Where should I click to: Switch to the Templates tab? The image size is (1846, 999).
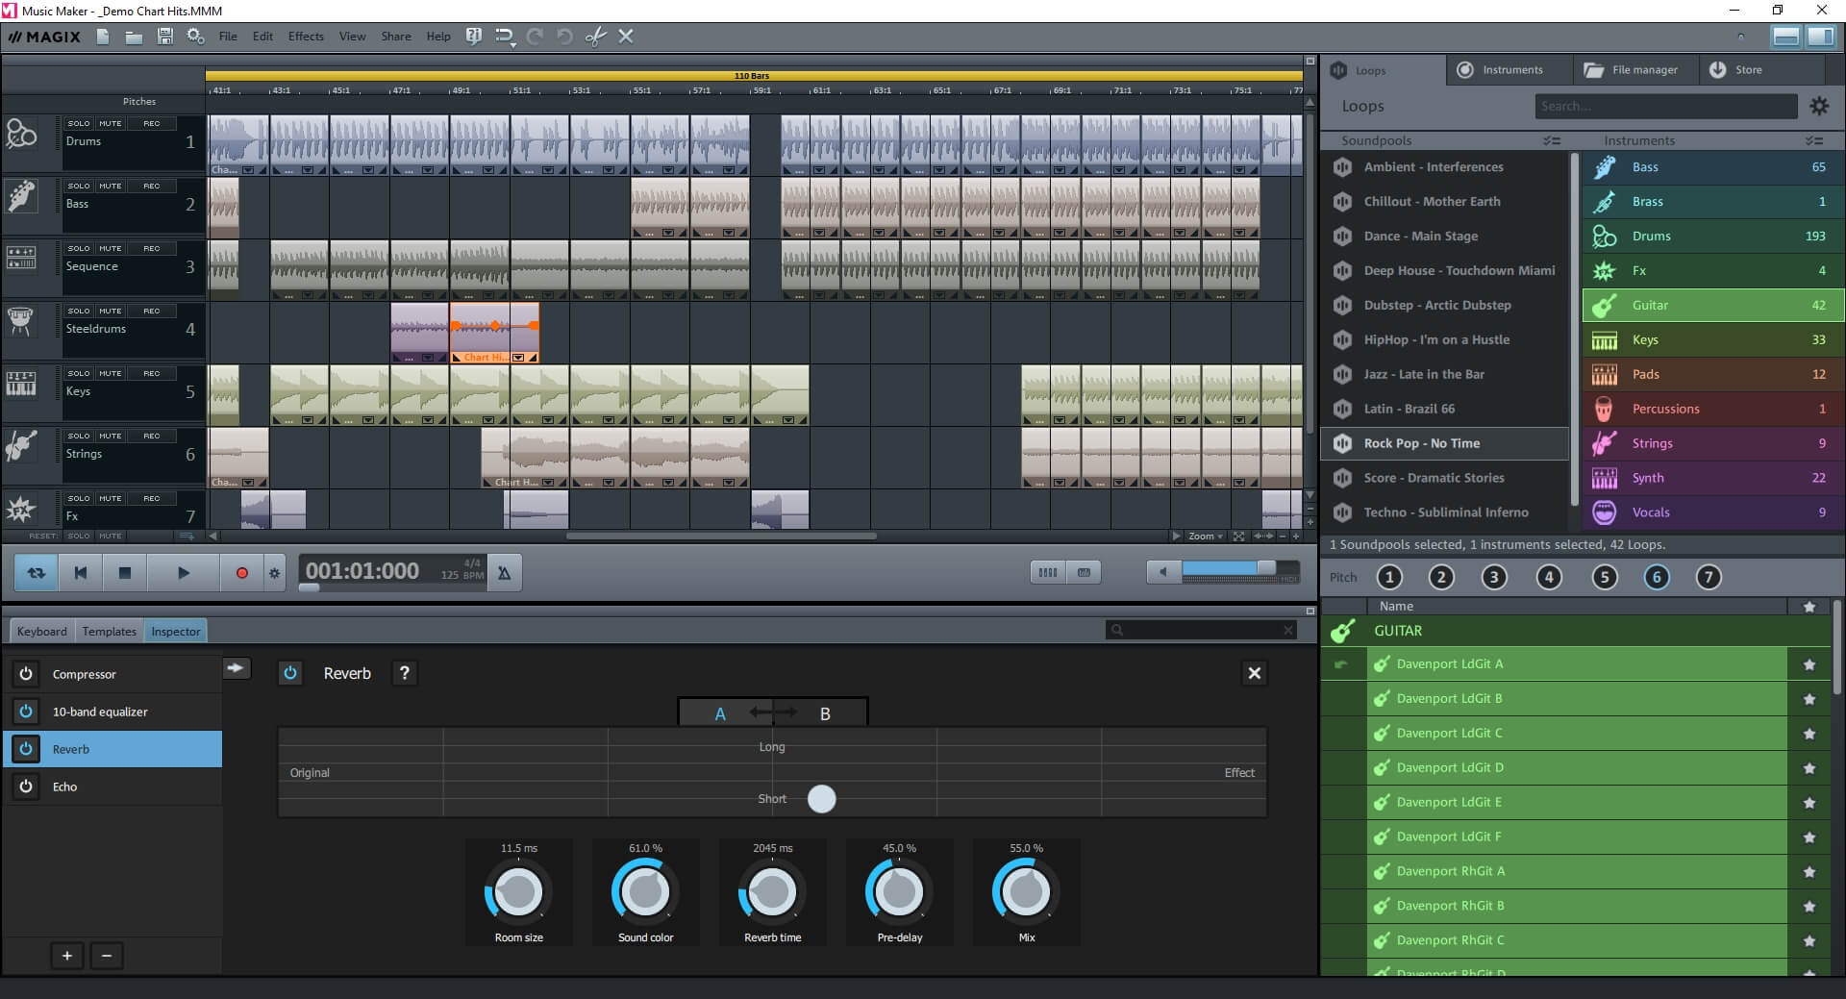109,632
